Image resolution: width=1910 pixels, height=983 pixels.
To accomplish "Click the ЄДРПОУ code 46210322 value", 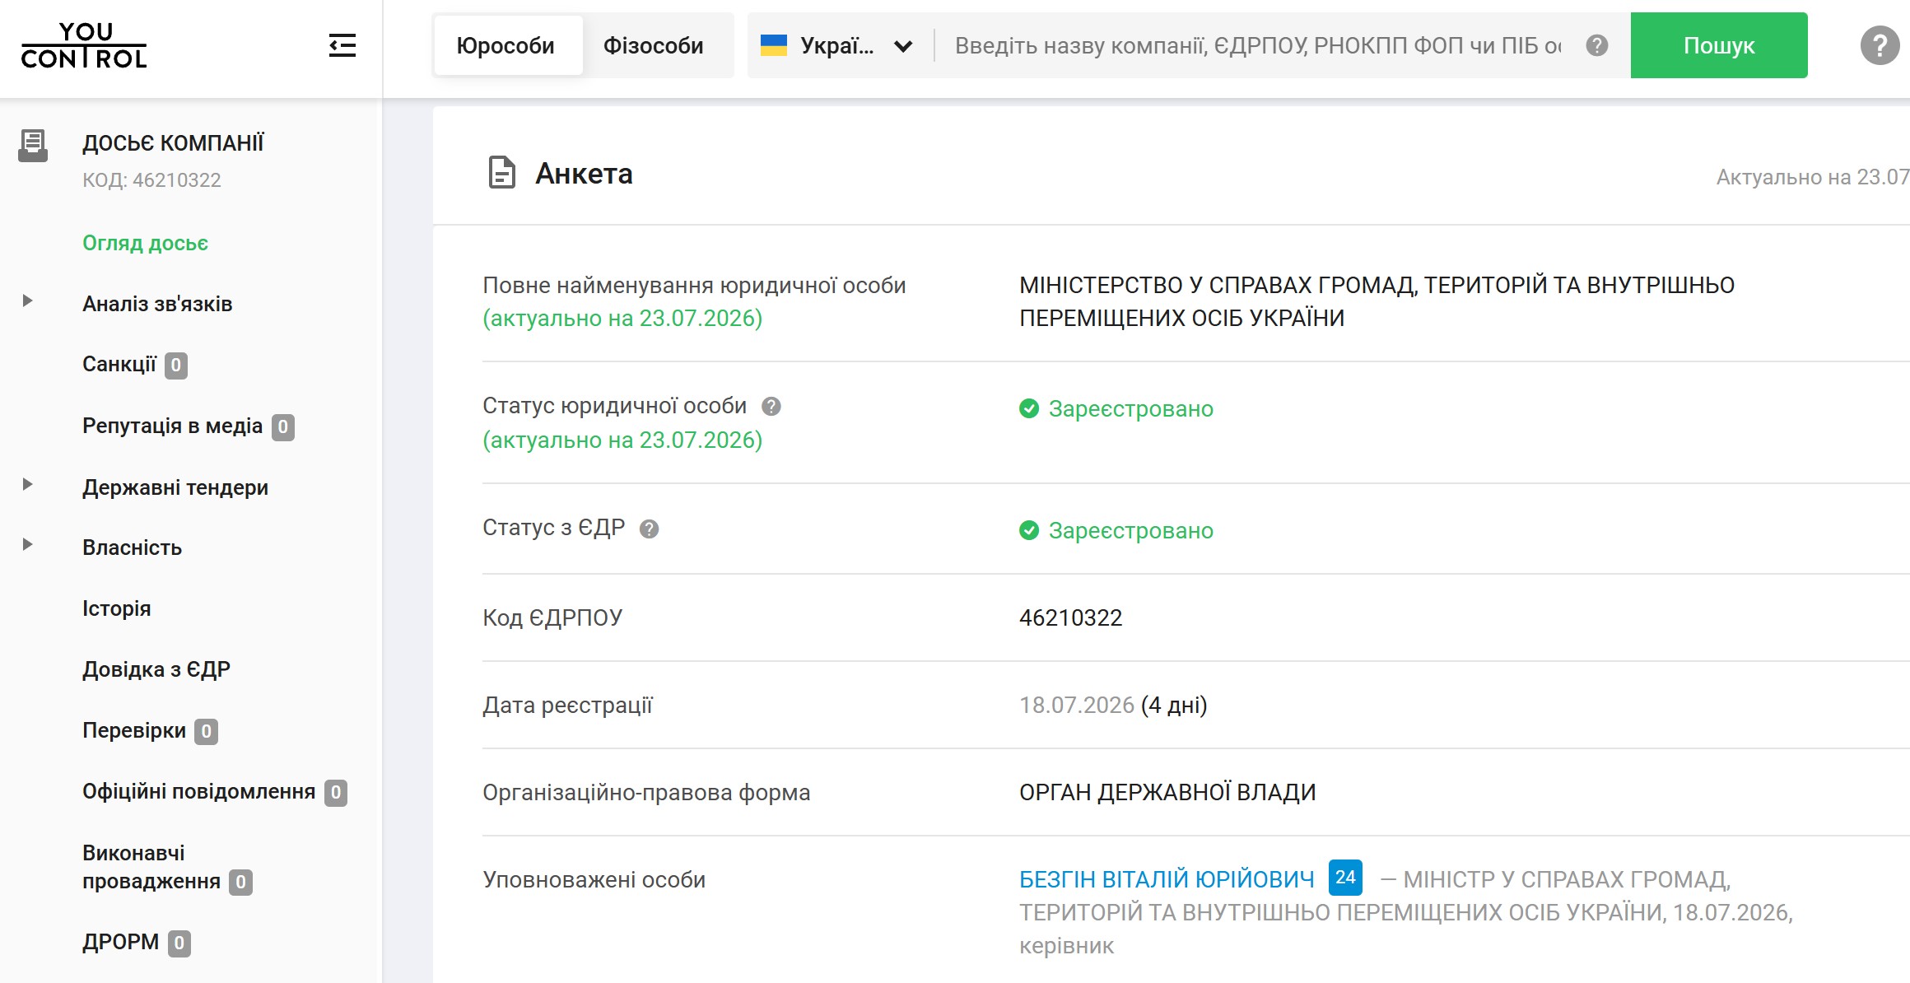I will pos(1070,617).
